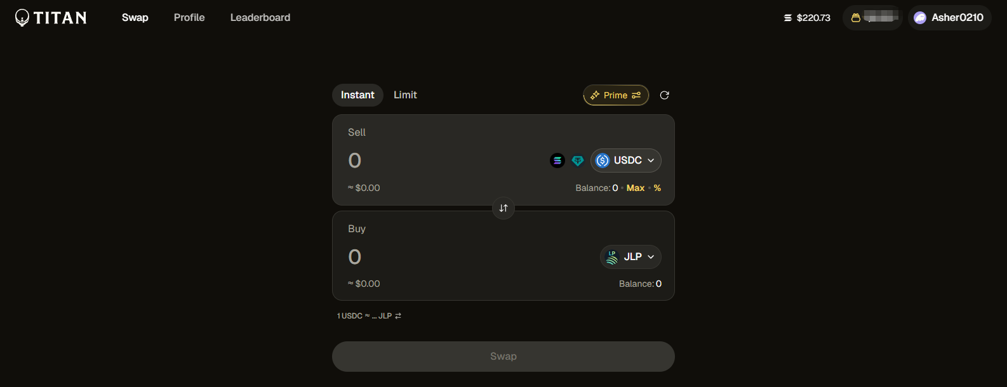This screenshot has width=1007, height=387.
Task: Switch to Instant order mode
Action: (x=357, y=95)
